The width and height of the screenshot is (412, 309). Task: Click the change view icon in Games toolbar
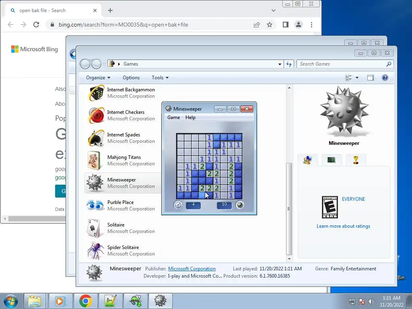348,78
